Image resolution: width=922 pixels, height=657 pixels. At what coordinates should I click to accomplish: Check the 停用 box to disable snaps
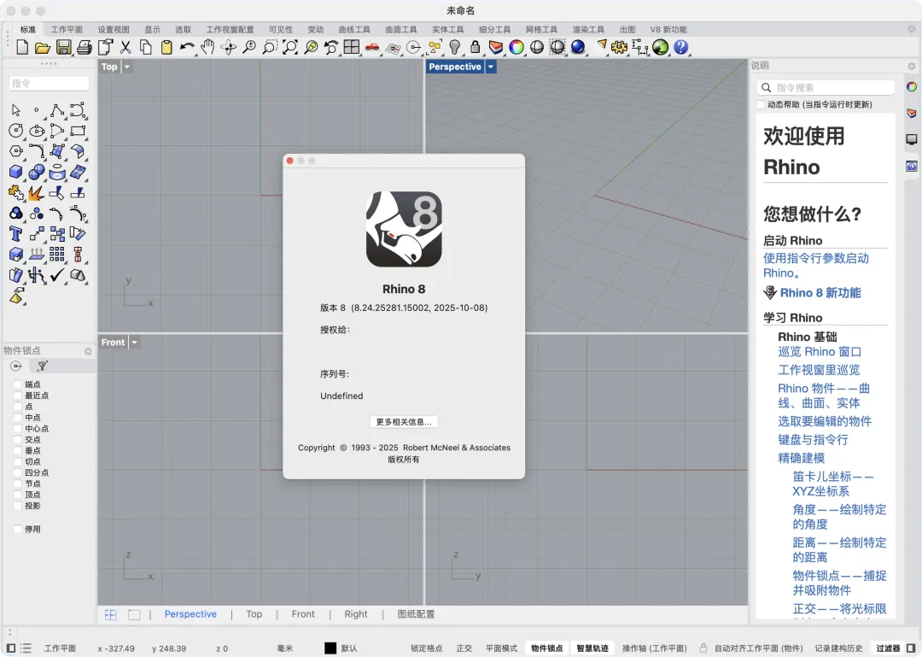tap(18, 529)
